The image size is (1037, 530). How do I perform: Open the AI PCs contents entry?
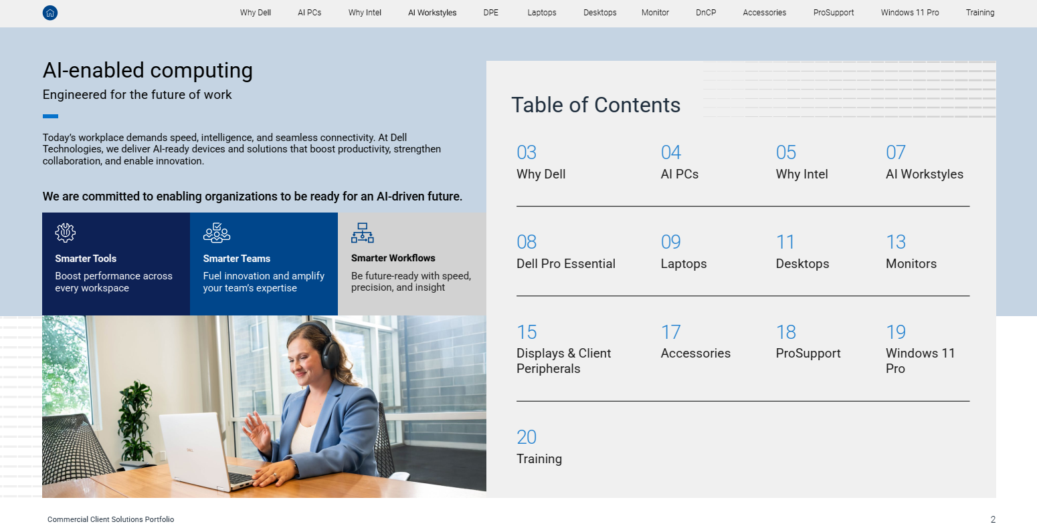[x=680, y=163]
